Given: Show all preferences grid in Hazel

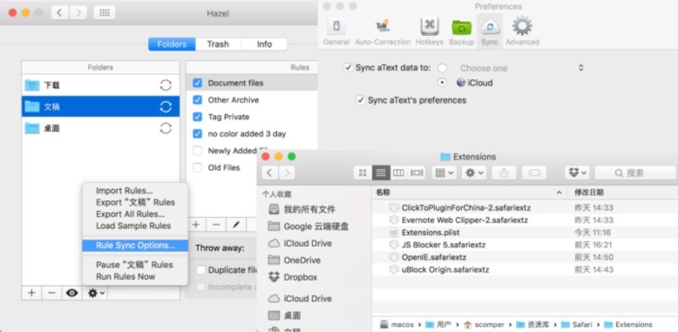Looking at the screenshot, I should tap(104, 12).
